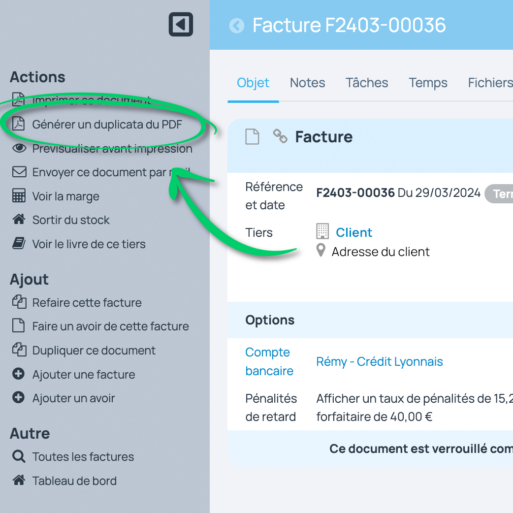
Task: Click the plus icon for Ajouter une facture
Action: tap(18, 374)
